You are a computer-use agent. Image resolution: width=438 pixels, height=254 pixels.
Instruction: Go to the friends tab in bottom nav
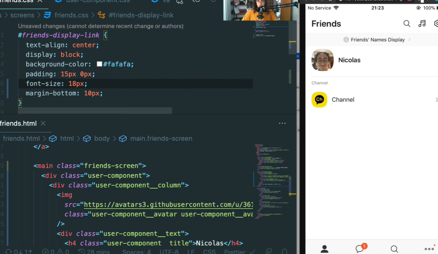point(324,249)
